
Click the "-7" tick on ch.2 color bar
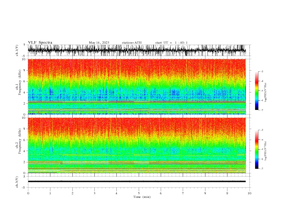pyautogui.click(x=262, y=169)
